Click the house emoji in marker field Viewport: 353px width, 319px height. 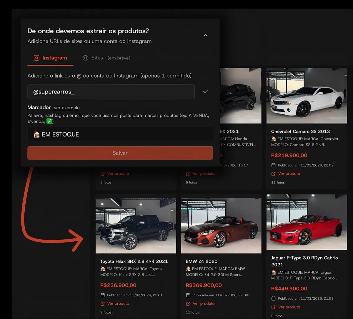coord(36,134)
